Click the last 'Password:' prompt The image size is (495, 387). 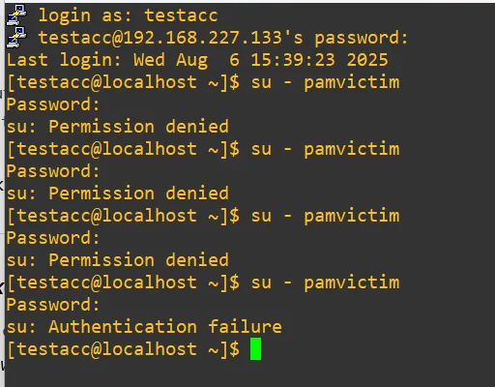[x=53, y=305]
